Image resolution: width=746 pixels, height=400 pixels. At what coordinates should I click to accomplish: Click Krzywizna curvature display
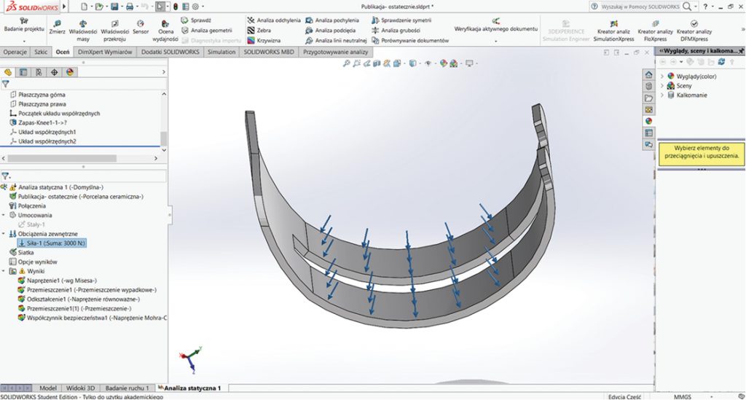point(267,41)
